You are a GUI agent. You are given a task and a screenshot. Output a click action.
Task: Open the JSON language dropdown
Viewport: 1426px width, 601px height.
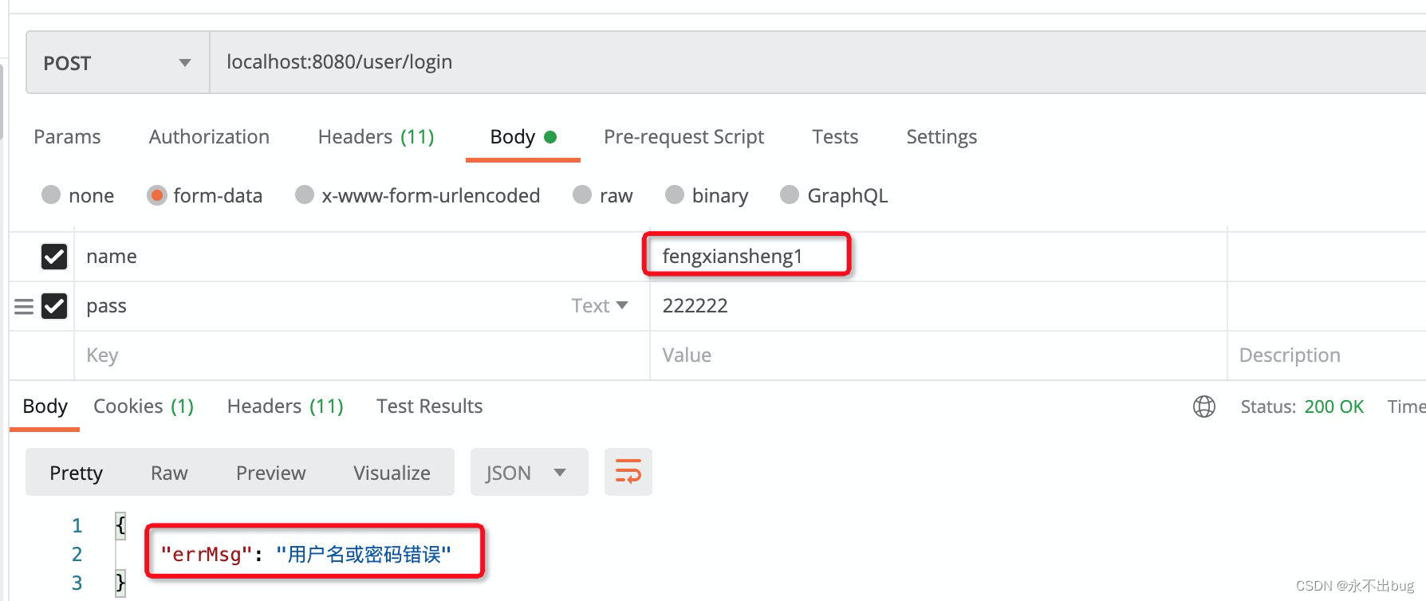pyautogui.click(x=528, y=472)
